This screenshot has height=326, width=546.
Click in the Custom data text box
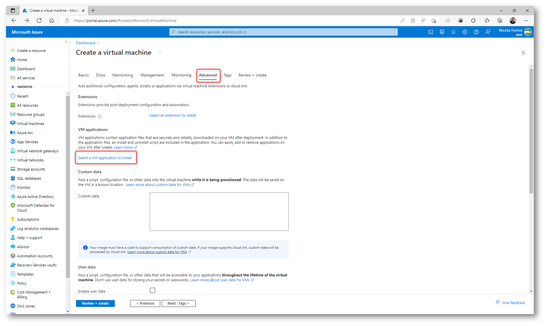click(219, 211)
